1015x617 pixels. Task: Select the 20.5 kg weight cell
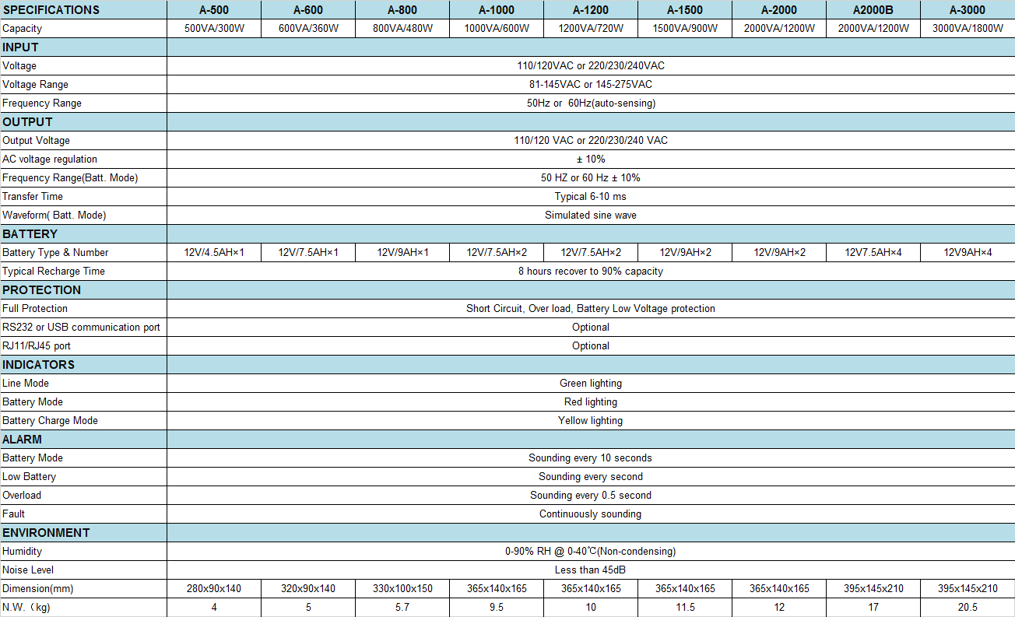point(968,608)
